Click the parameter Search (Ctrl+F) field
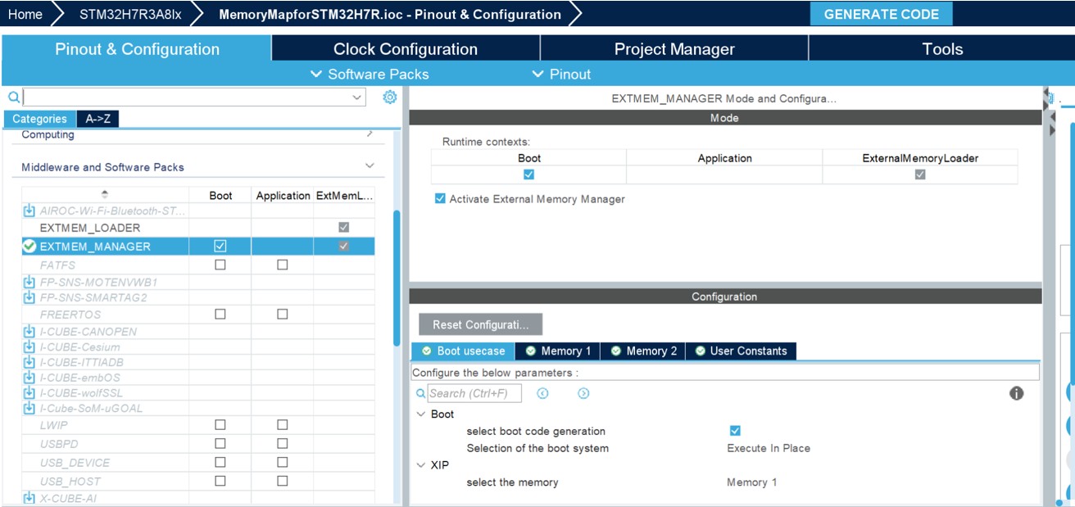Image resolution: width=1075 pixels, height=507 pixels. (x=474, y=393)
